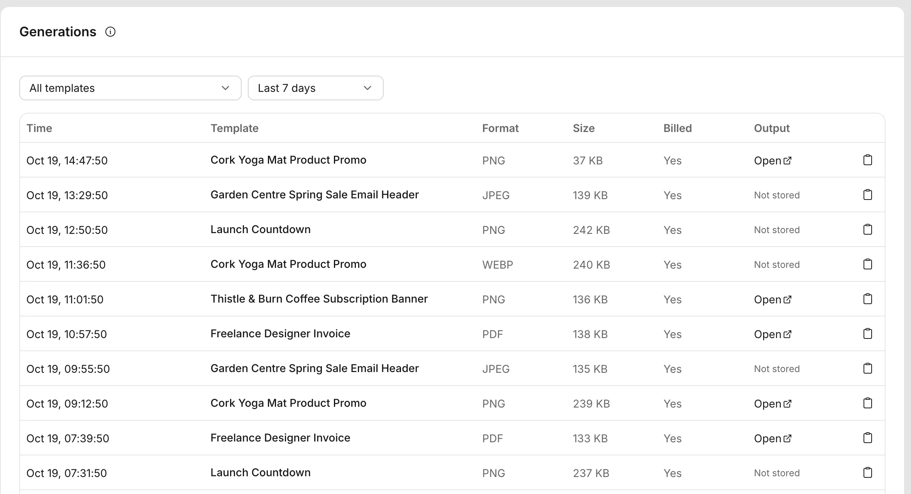The height and width of the screenshot is (494, 911).
Task: Click Cork Yoga Mat Product Promo at 09:12:50
Action: pos(288,403)
